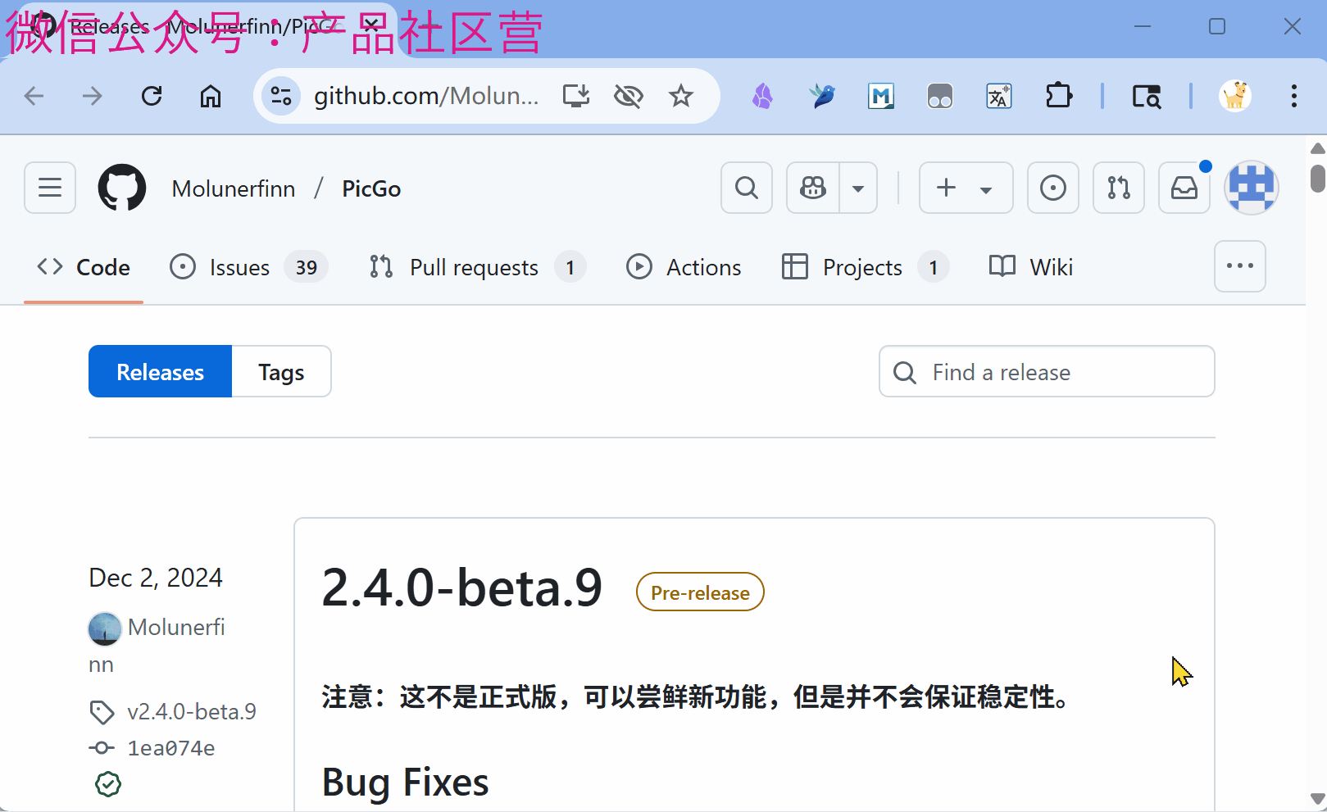
Task: Expand the Copilot dropdown arrow
Action: click(858, 188)
